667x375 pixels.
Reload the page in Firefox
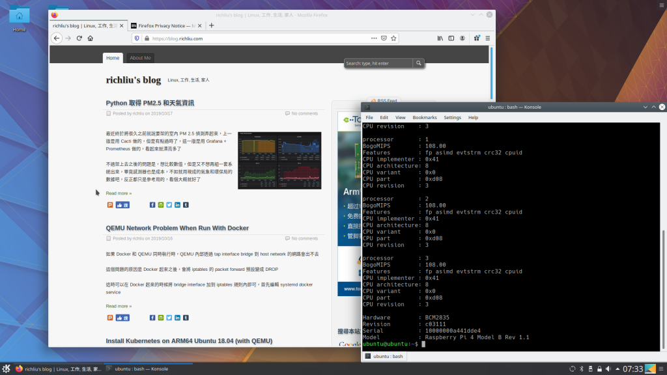click(x=79, y=38)
